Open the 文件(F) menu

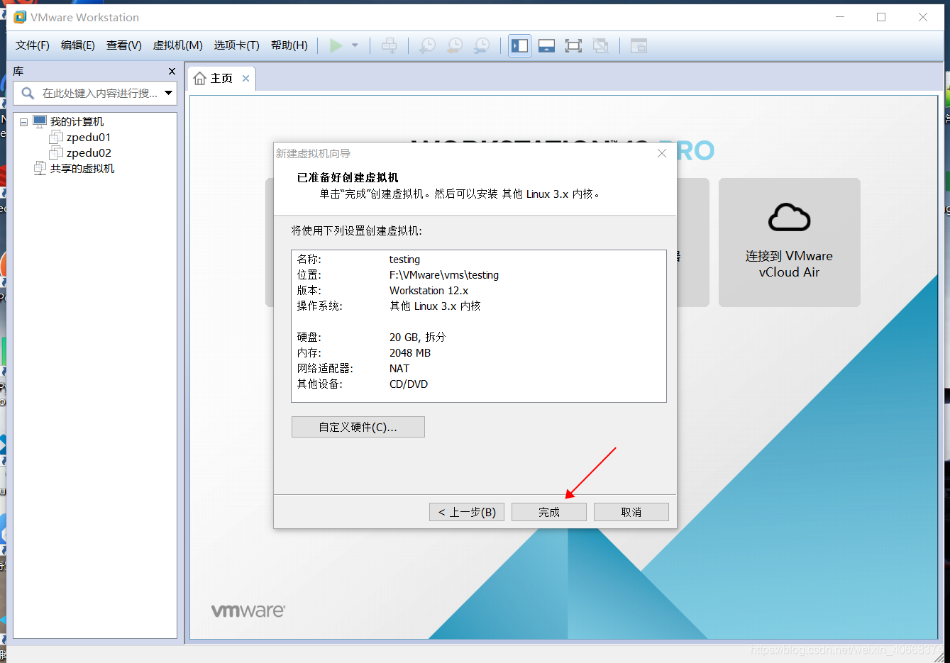pos(33,45)
